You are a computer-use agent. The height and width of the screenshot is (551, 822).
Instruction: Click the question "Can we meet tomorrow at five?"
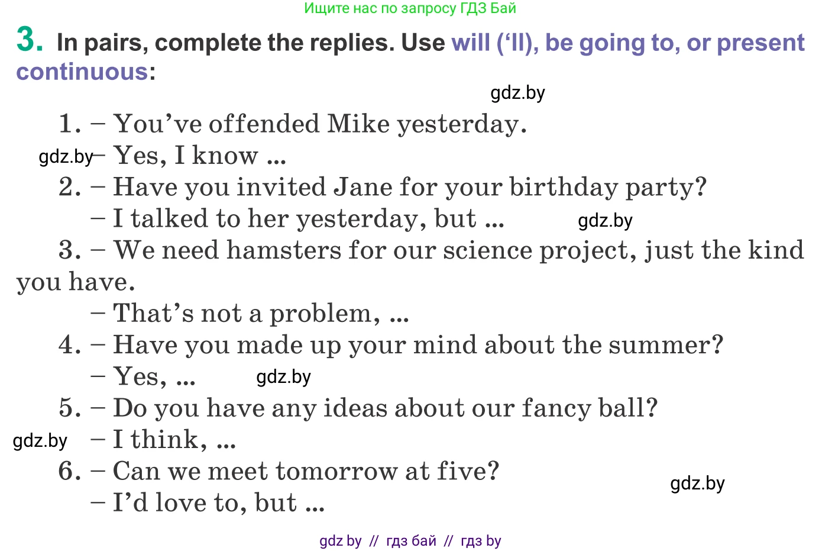point(305,472)
